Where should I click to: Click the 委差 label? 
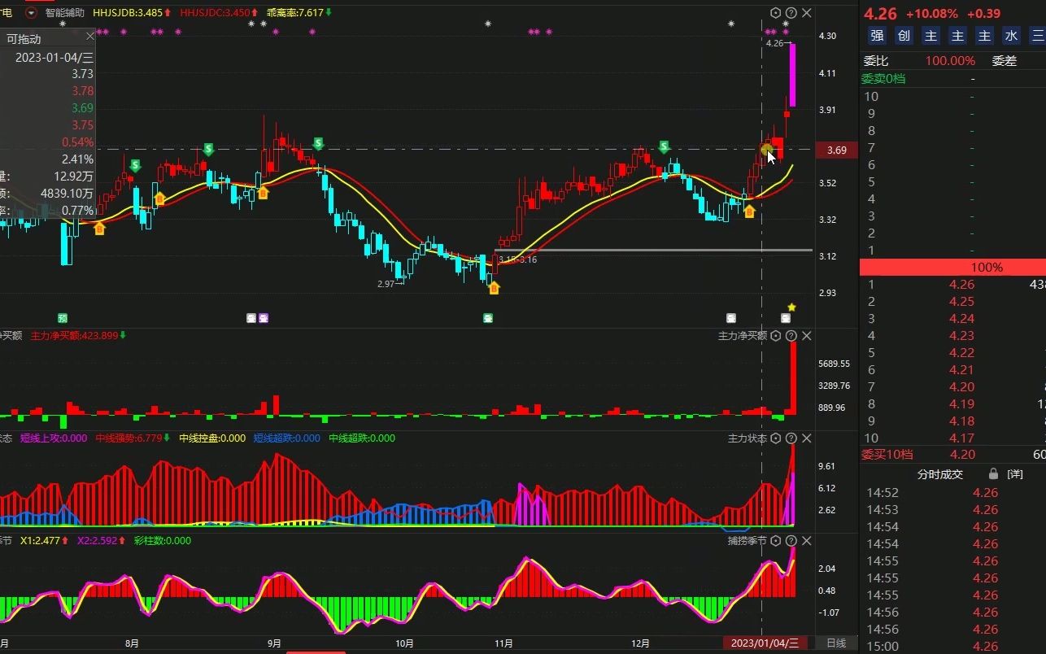(1005, 61)
